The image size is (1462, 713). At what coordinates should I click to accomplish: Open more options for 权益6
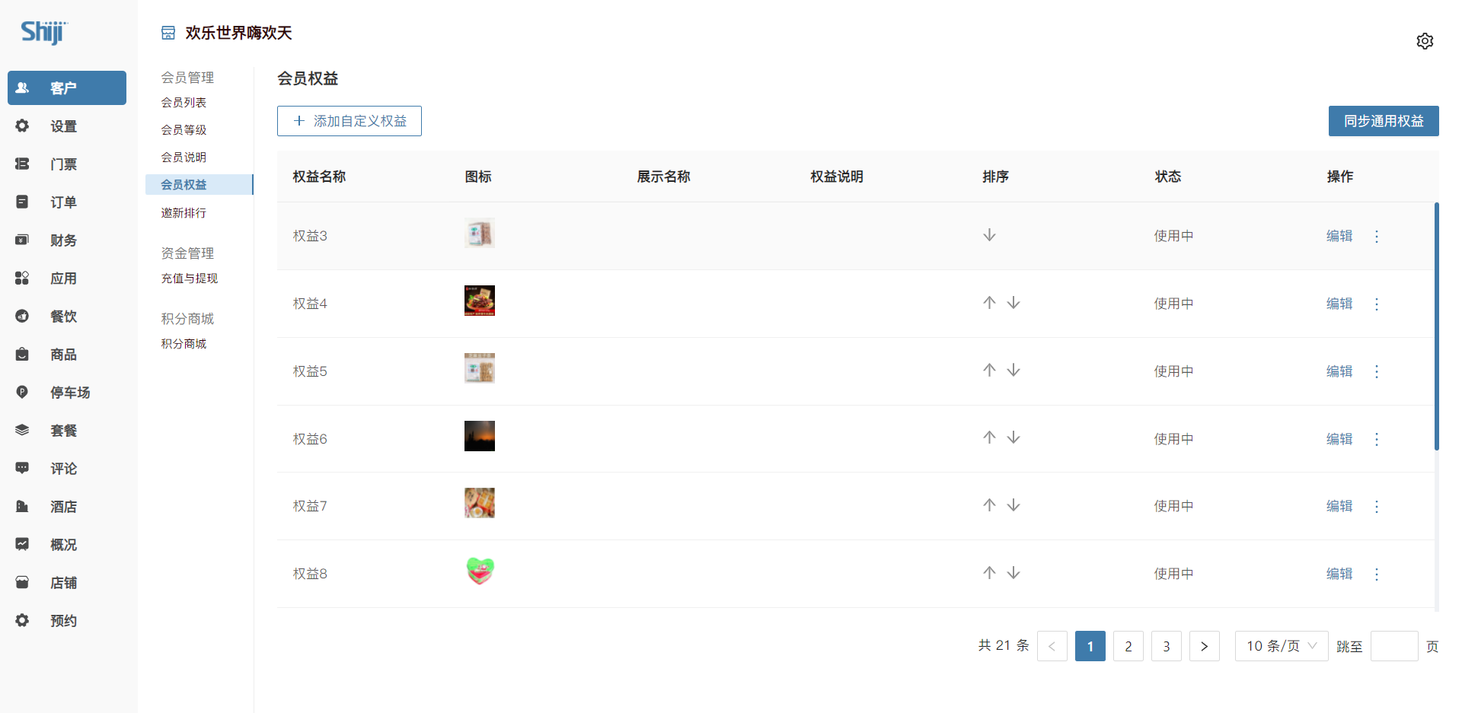pyautogui.click(x=1377, y=439)
